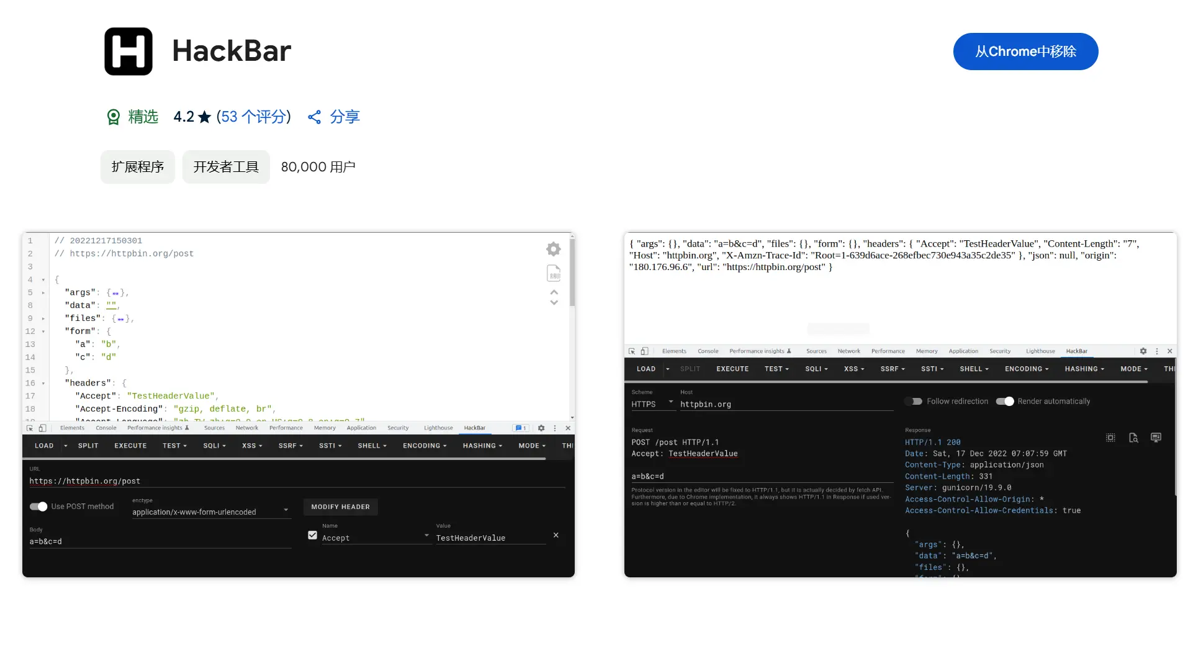Click the share icon beside 分享
Screen dimensions: 1201x663
pos(315,117)
